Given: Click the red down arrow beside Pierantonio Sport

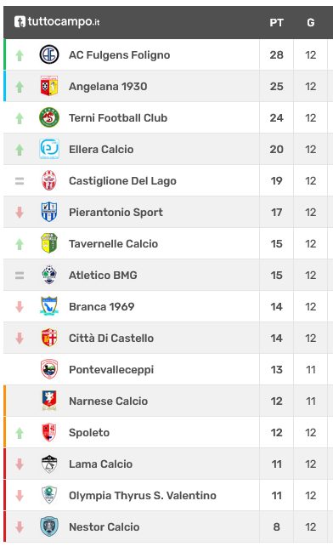Looking at the screenshot, I should tap(20, 213).
